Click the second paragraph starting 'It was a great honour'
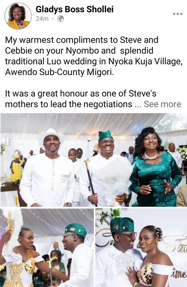This screenshot has height=287, width=187. coord(93,99)
